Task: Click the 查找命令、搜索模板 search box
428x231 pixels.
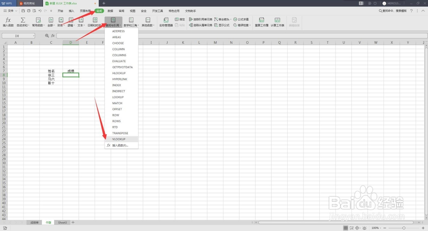Action: (x=392, y=11)
